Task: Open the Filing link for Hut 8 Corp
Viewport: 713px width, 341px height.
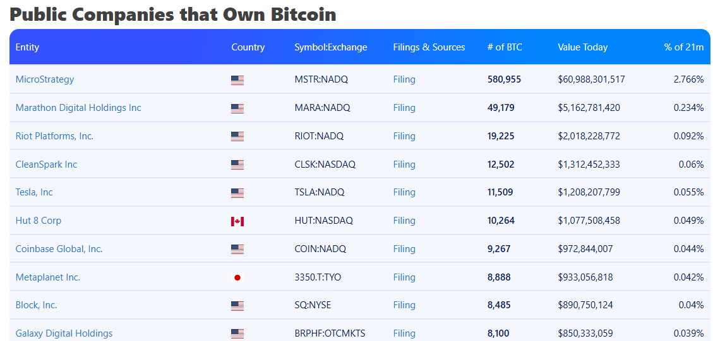Action: point(404,221)
